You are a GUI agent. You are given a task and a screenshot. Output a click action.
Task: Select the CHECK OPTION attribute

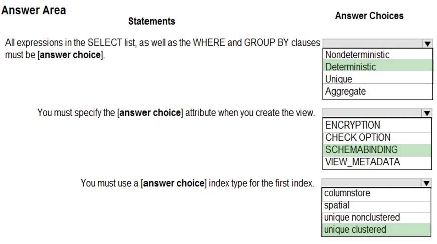[x=377, y=137]
